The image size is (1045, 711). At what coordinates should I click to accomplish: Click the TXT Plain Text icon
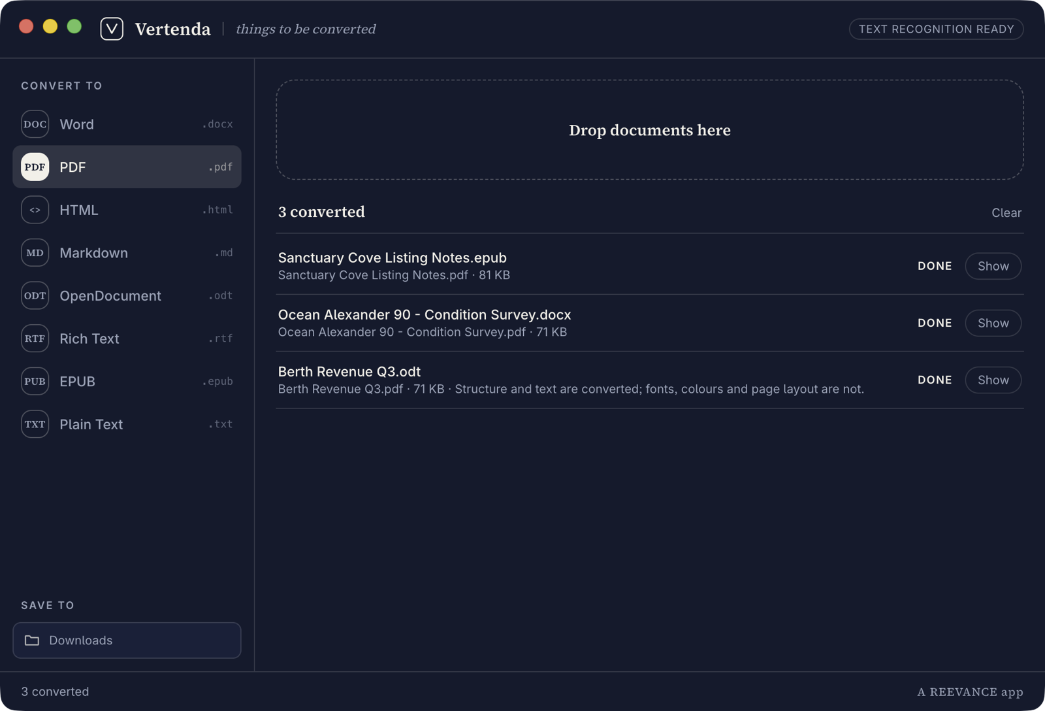35,424
